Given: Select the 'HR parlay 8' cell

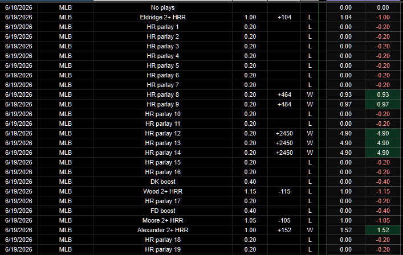Looking at the screenshot, I should point(162,94).
